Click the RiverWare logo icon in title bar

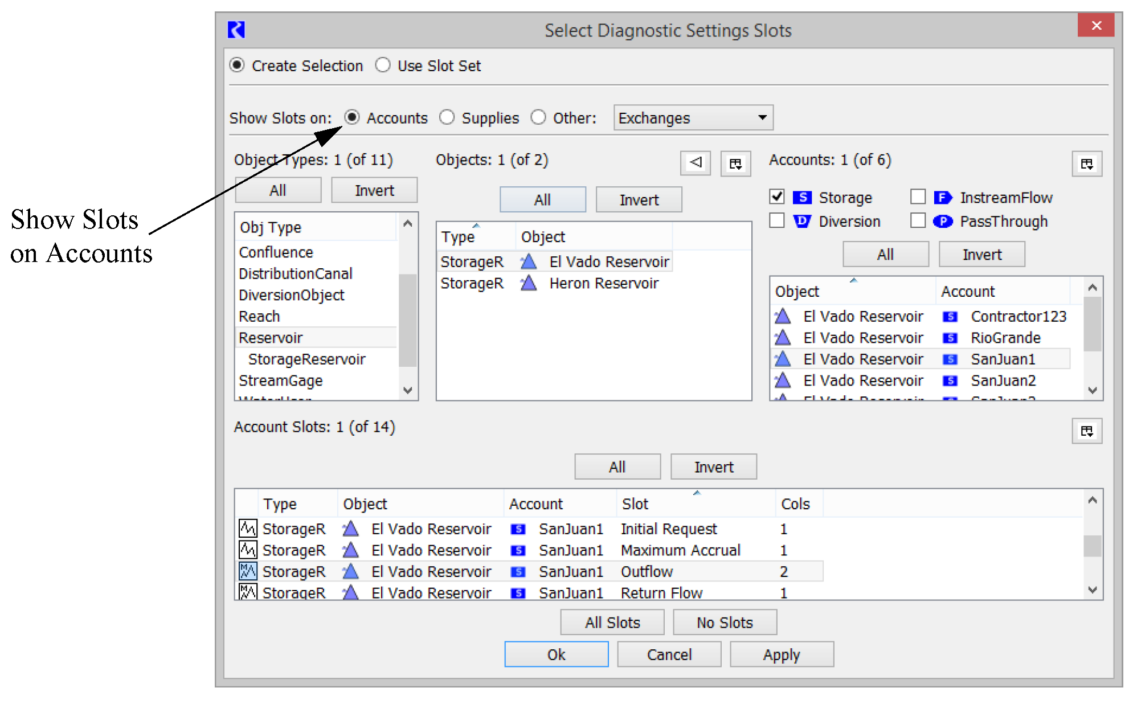tap(236, 30)
